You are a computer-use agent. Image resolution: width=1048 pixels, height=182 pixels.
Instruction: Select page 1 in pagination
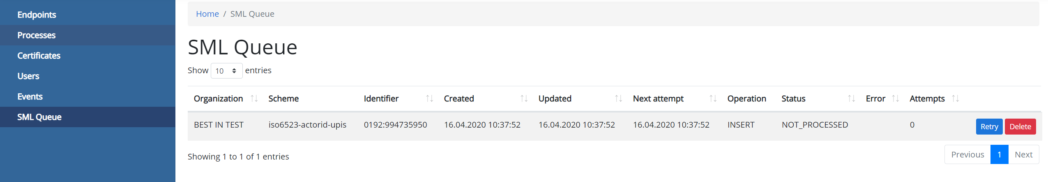(x=999, y=155)
